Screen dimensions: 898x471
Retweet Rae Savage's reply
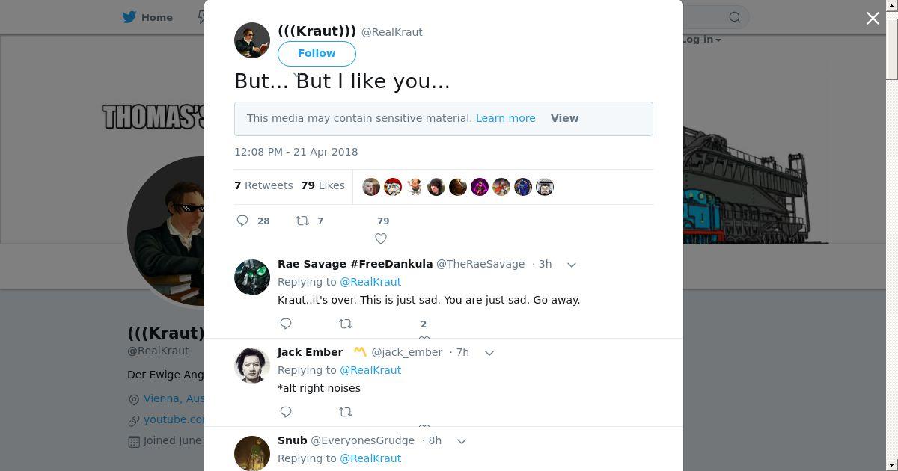[346, 324]
